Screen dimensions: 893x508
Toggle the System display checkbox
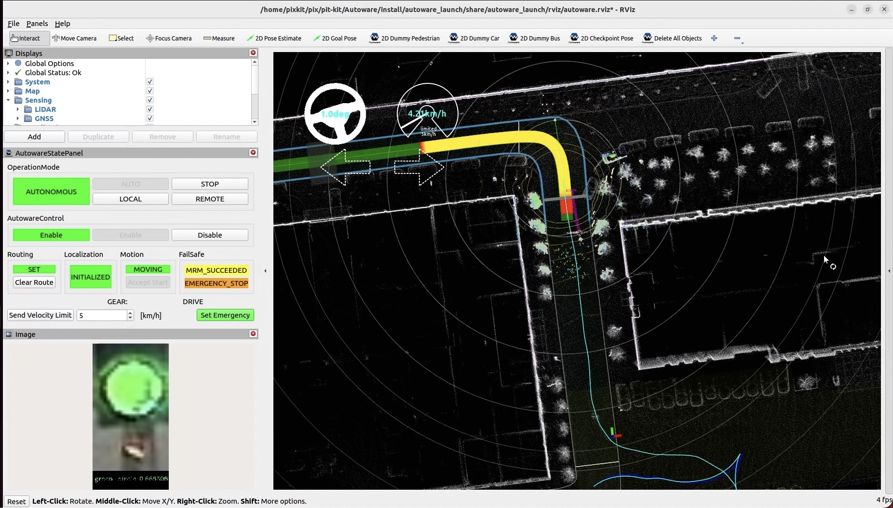click(x=150, y=81)
